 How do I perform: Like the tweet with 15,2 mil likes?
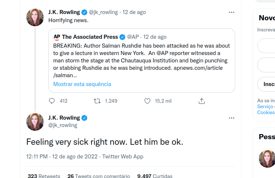pos(147,101)
